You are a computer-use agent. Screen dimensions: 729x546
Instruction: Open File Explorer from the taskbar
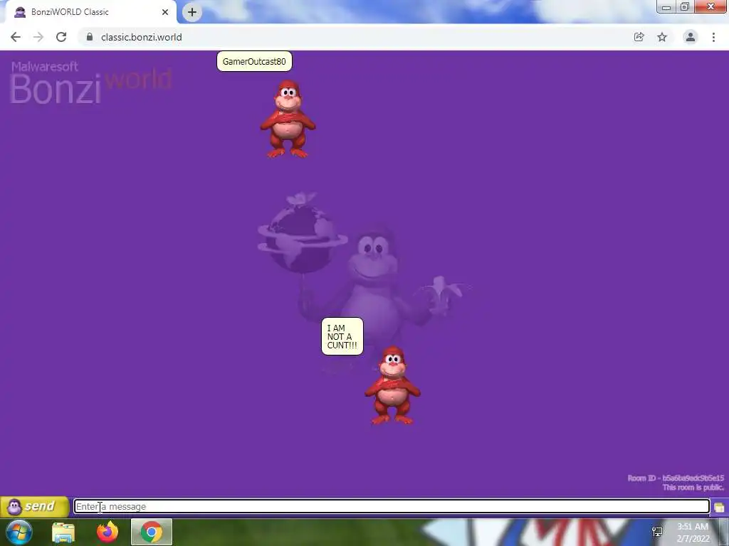click(x=63, y=532)
